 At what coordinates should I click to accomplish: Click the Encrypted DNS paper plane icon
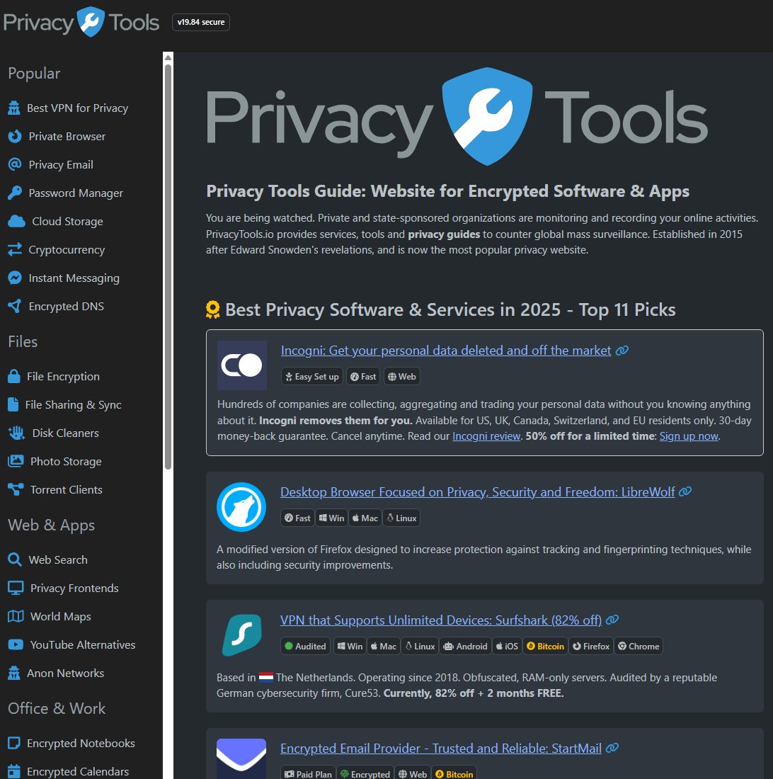(x=15, y=306)
